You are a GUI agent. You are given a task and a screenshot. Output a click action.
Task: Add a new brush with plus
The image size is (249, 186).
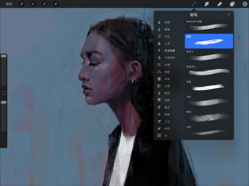coord(229,15)
